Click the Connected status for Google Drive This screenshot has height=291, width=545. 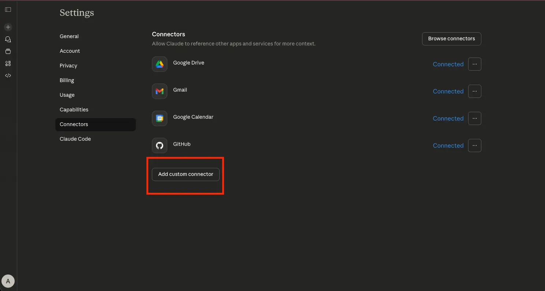coord(448,64)
